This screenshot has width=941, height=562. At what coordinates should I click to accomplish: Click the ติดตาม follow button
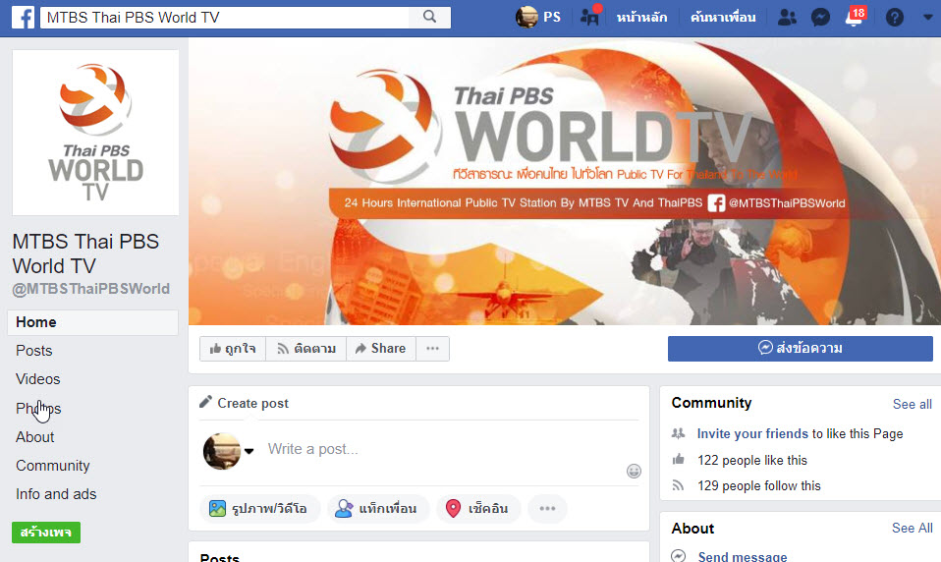coord(306,348)
